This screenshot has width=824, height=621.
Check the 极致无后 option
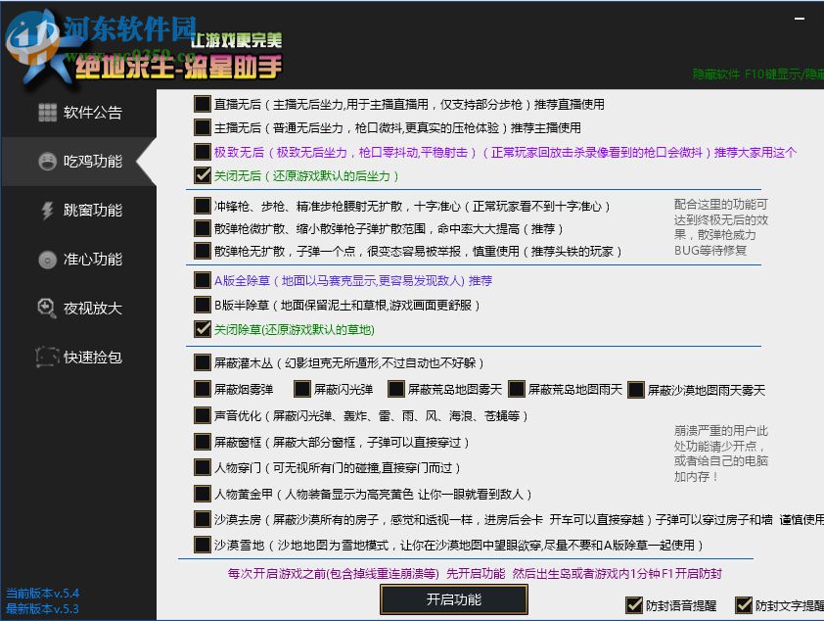pos(202,152)
